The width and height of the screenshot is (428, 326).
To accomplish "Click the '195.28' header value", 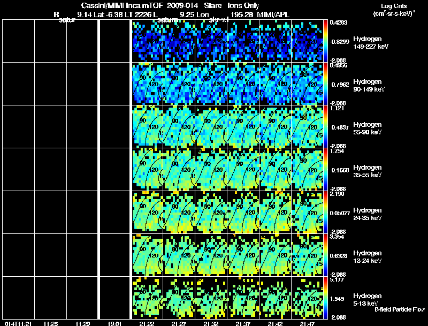I will click(x=242, y=14).
